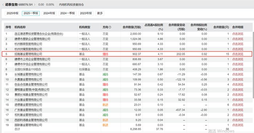Screen dimensions: 254x133
Task: Open the 2023年报 tab
Action: click(x=86, y=13)
